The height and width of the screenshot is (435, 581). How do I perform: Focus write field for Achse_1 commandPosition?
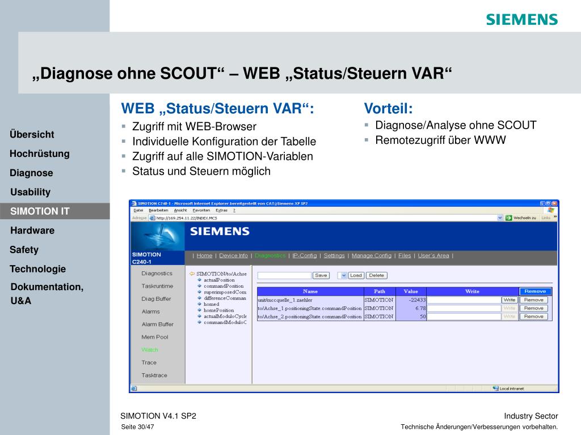pyautogui.click(x=464, y=308)
